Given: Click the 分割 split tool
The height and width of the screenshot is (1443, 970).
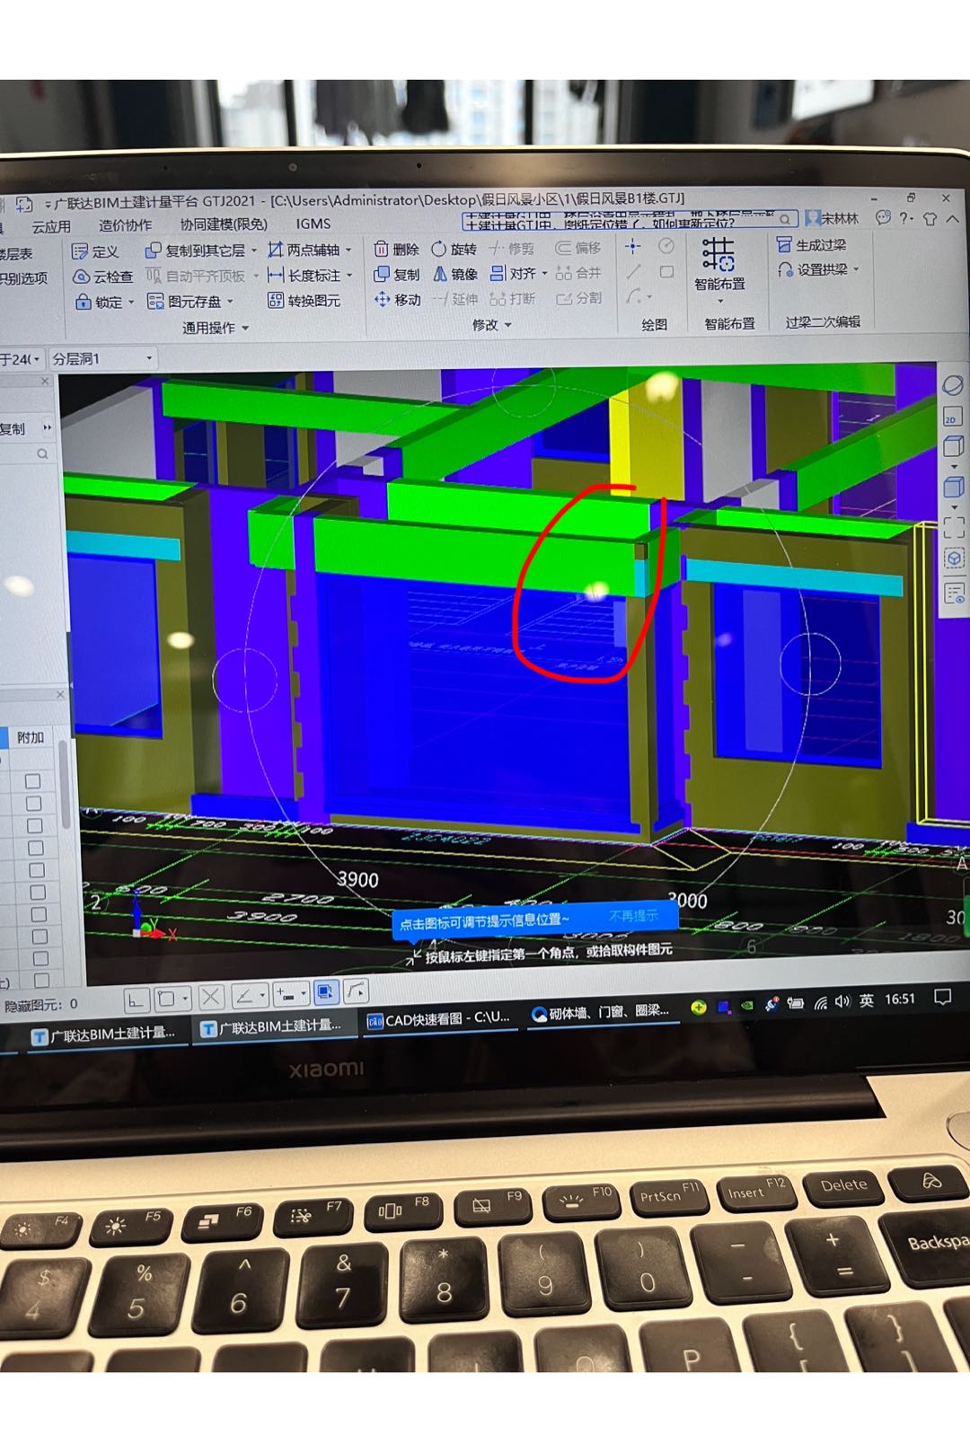Looking at the screenshot, I should tap(579, 297).
